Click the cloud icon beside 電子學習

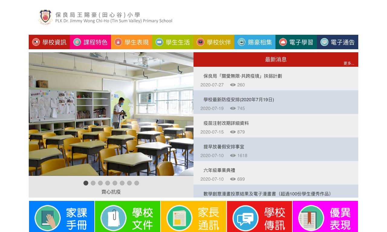coord(282,42)
